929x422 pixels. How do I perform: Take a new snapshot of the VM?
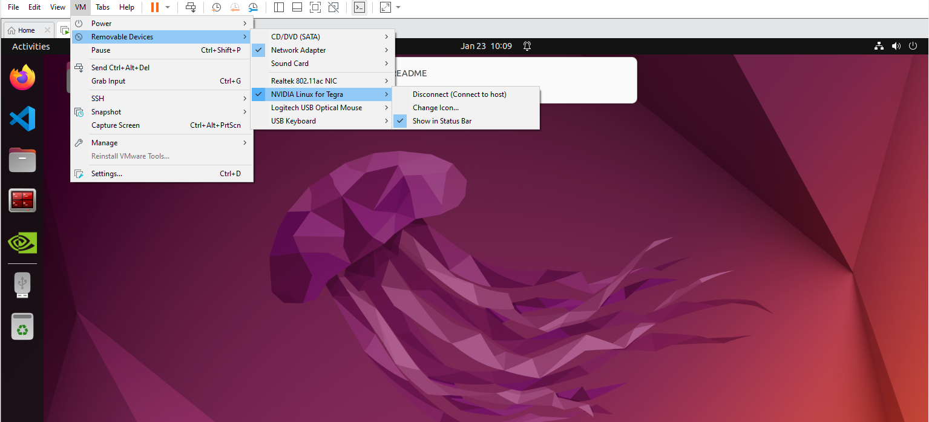(216, 7)
